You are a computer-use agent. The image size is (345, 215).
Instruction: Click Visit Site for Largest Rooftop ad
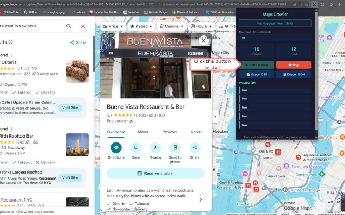coord(70,178)
